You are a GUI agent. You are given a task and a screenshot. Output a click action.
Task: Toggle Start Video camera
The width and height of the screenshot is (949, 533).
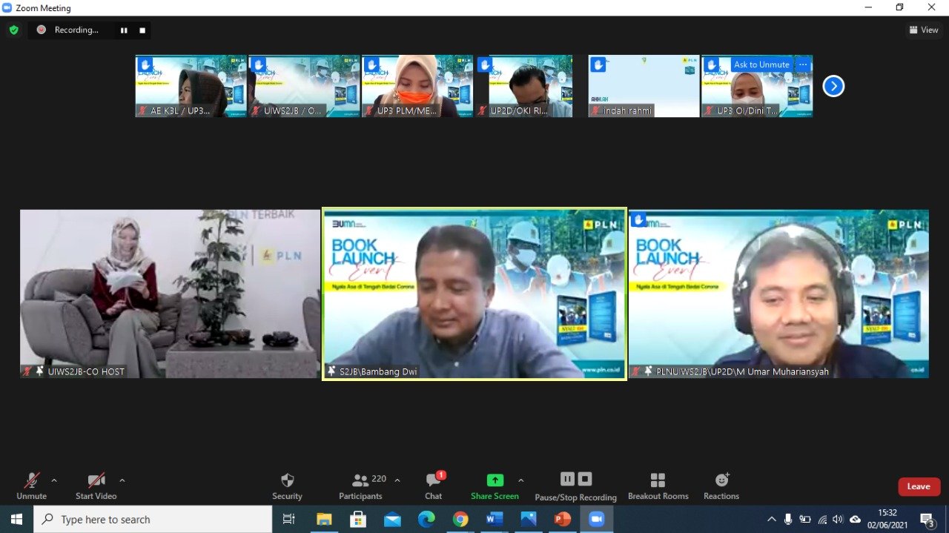tap(96, 486)
